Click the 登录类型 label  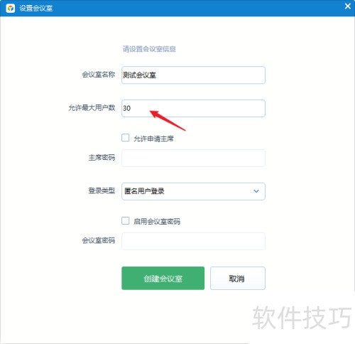[102, 190]
